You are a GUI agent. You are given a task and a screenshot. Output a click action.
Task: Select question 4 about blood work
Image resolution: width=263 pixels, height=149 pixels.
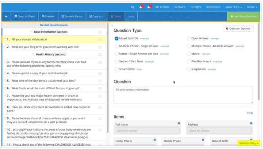pos(54,73)
